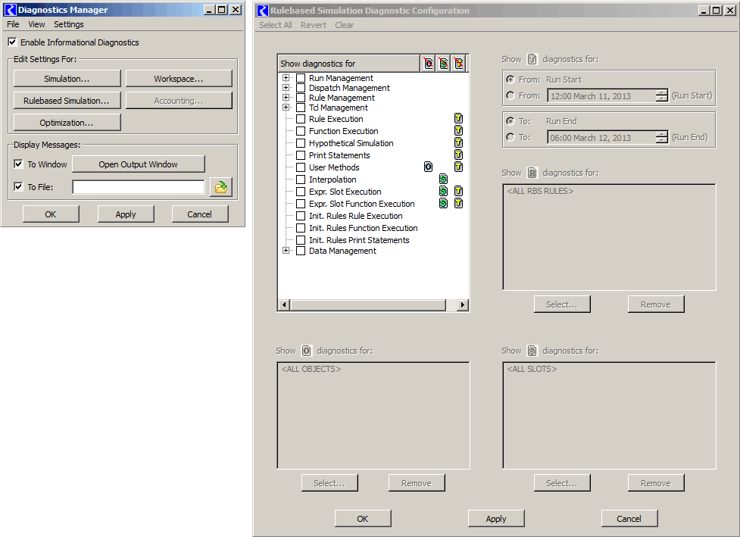Click left arrow of tree horizontal scrollbar
This screenshot has width=740, height=537.
click(x=283, y=304)
